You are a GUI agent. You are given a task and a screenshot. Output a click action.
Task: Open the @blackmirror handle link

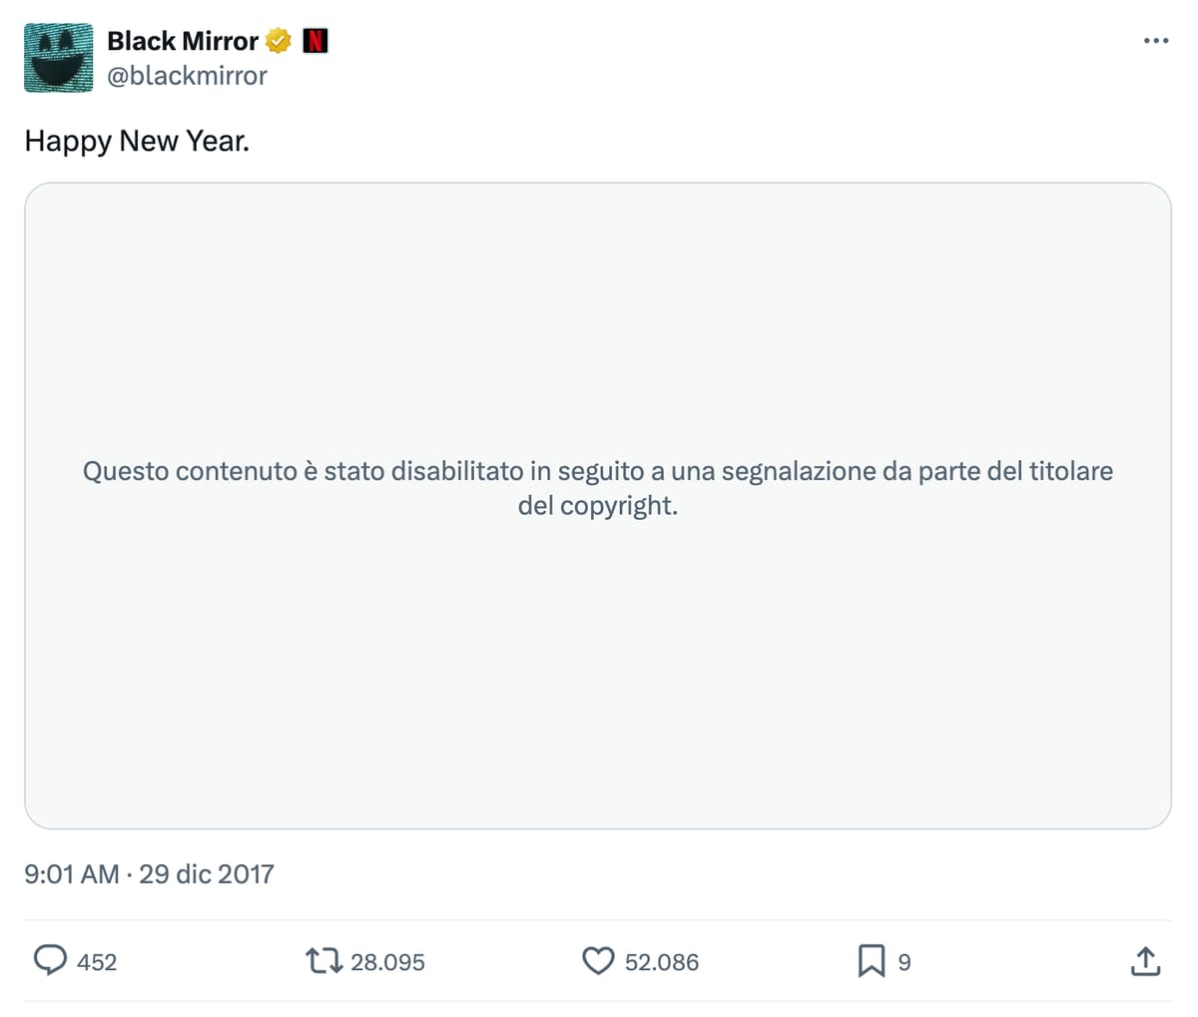click(x=187, y=76)
